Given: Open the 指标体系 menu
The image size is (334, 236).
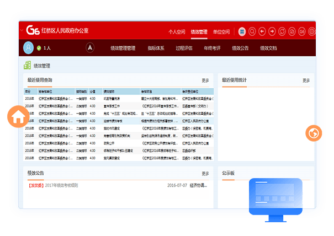Looking at the screenshot, I should coord(156,48).
